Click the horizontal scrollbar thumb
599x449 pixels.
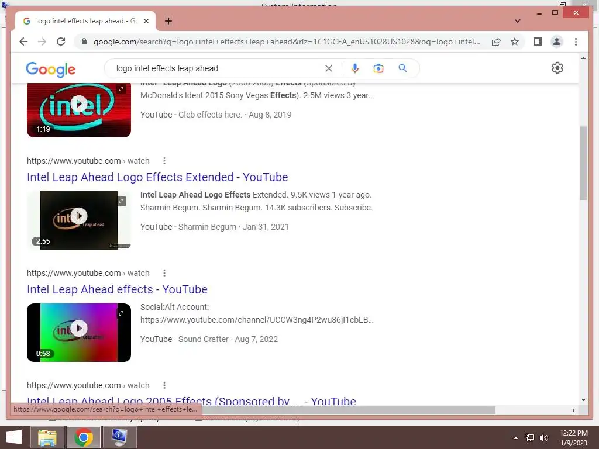coord(349,410)
